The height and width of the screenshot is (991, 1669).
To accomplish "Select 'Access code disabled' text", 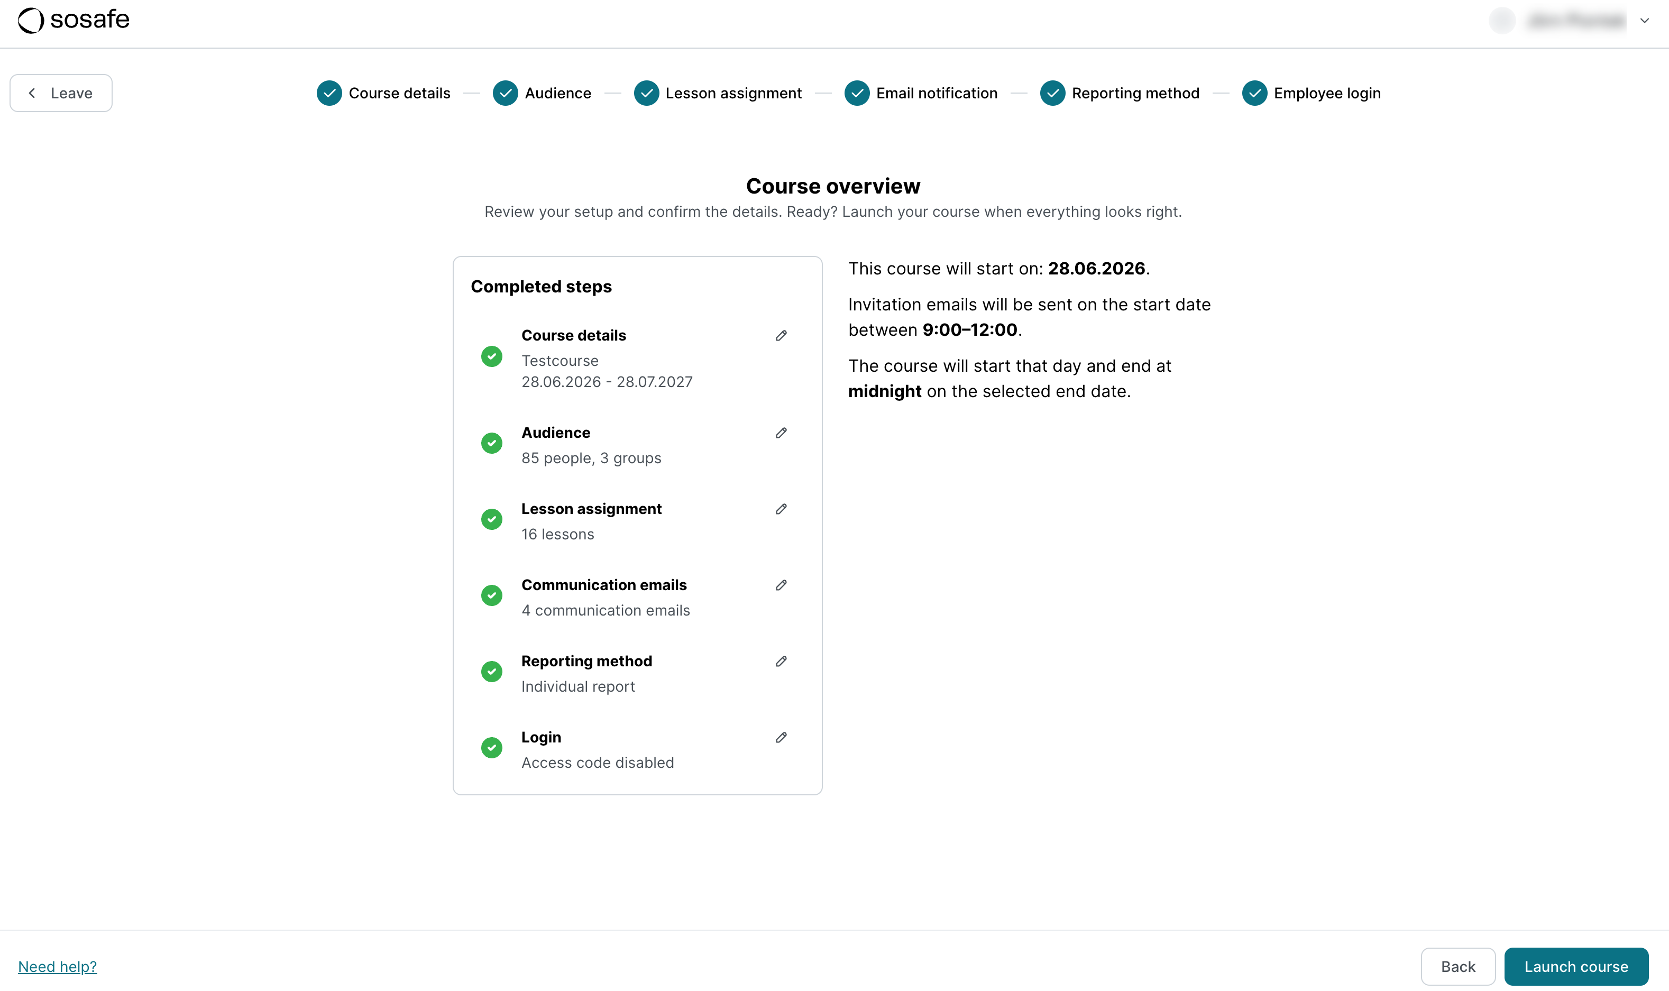I will [598, 763].
